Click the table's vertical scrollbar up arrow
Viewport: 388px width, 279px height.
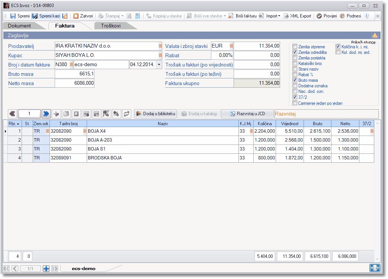pyautogui.click(x=377, y=123)
